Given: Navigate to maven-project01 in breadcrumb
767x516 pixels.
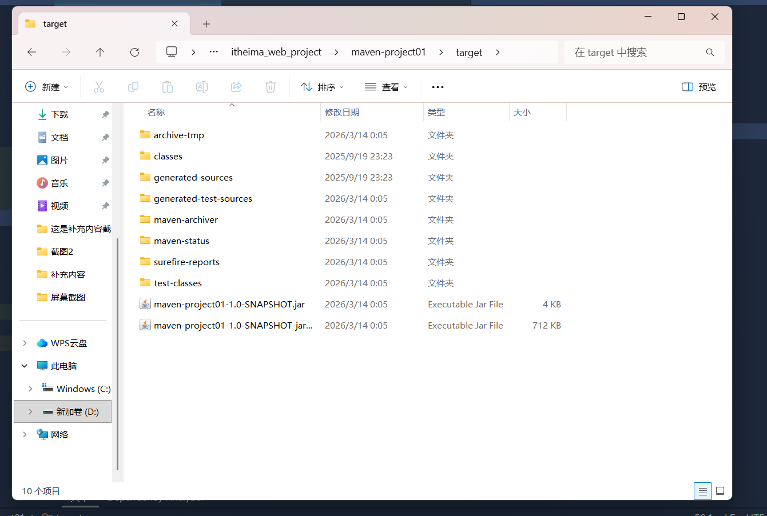Looking at the screenshot, I should click(x=388, y=52).
